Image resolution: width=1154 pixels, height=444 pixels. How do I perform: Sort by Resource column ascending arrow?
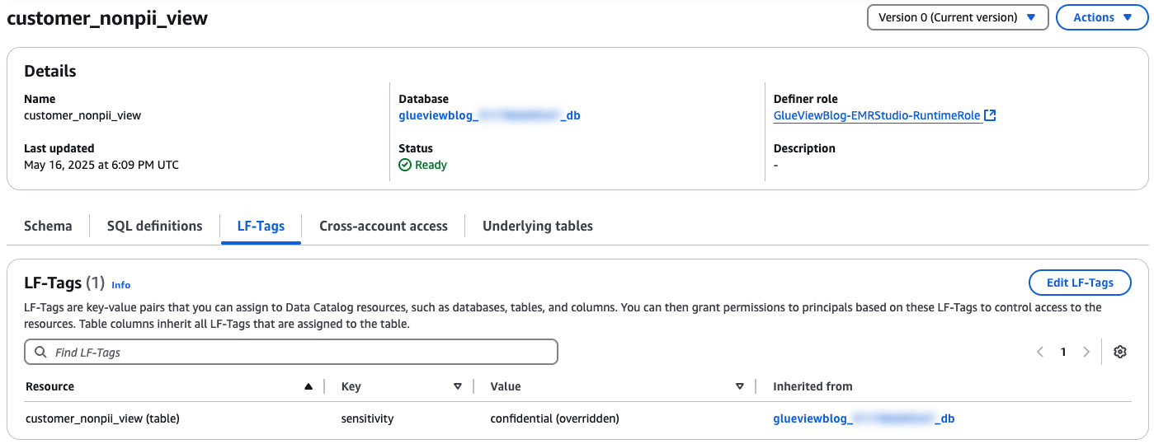click(x=309, y=386)
